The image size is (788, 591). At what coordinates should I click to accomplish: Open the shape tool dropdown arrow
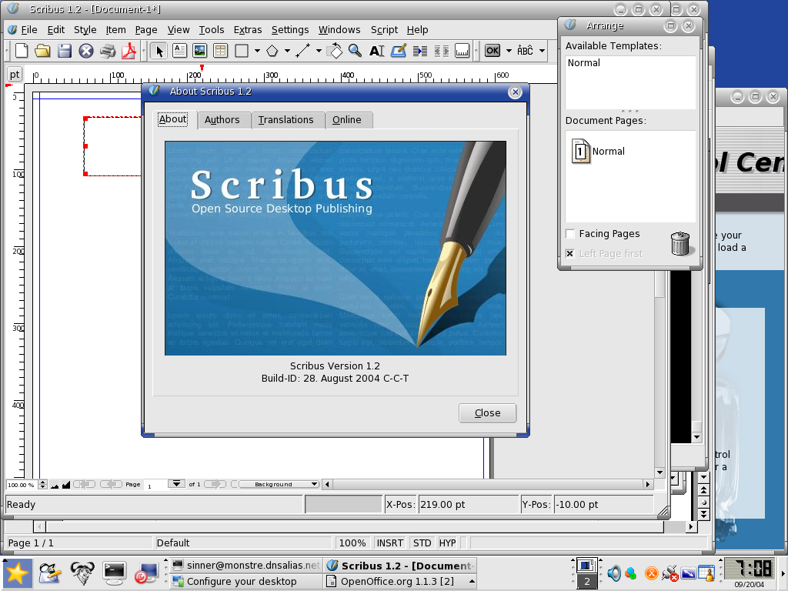(x=257, y=51)
